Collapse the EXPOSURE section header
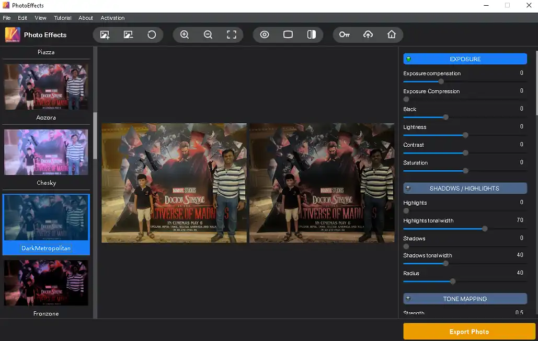The height and width of the screenshot is (341, 538). click(x=465, y=59)
